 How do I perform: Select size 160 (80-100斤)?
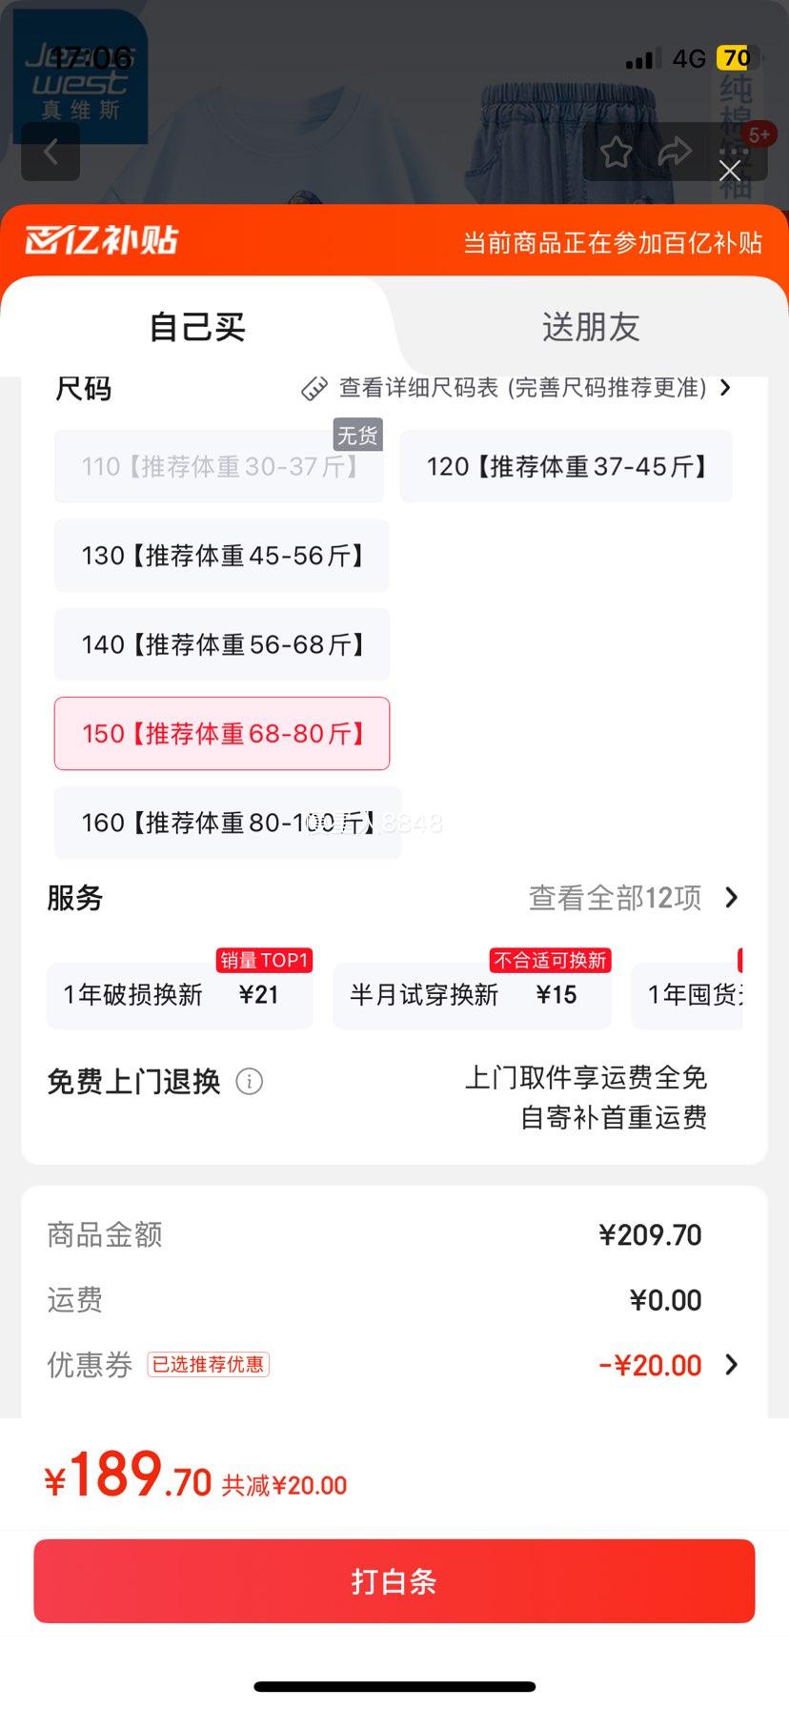[x=227, y=823]
